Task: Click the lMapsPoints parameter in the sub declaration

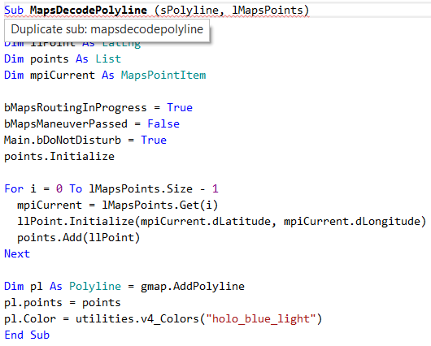Action: point(268,11)
